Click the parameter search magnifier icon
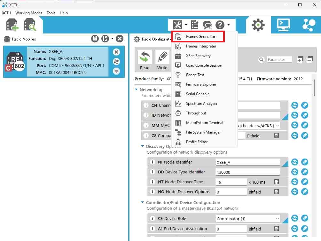The image size is (321, 241). pos(261,60)
